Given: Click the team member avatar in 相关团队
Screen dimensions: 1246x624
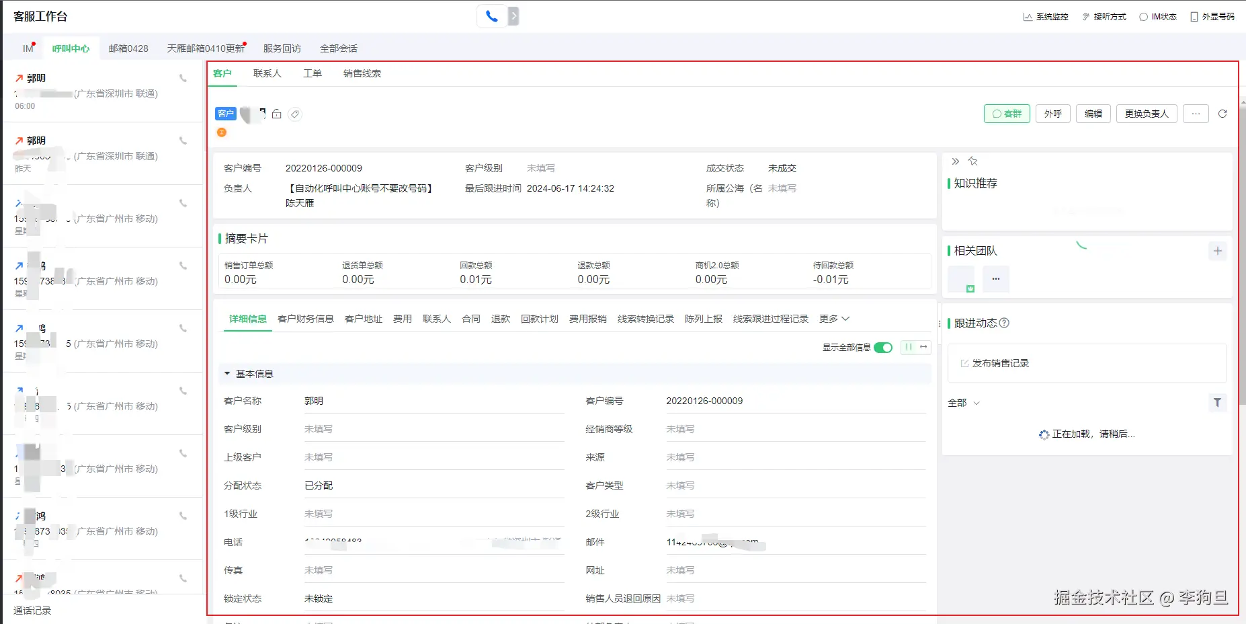Looking at the screenshot, I should point(961,279).
